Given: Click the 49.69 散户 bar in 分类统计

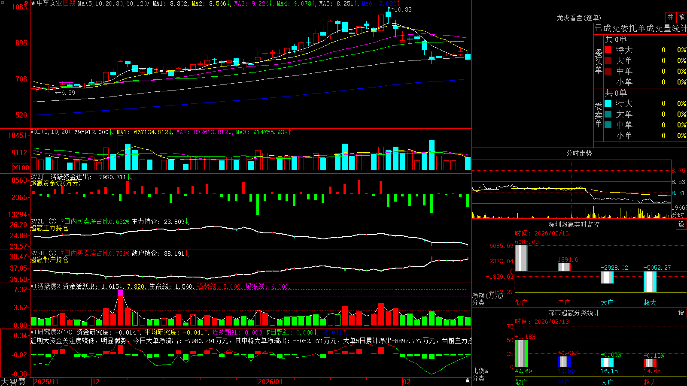Looking at the screenshot, I should click(x=521, y=353).
